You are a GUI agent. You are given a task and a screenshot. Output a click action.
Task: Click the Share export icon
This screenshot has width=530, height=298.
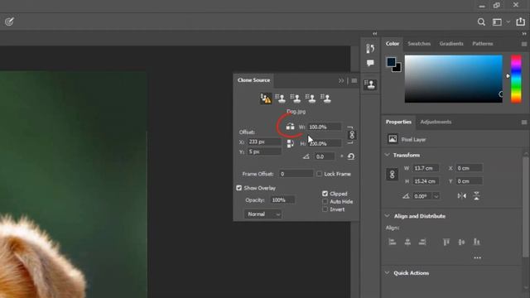(521, 22)
